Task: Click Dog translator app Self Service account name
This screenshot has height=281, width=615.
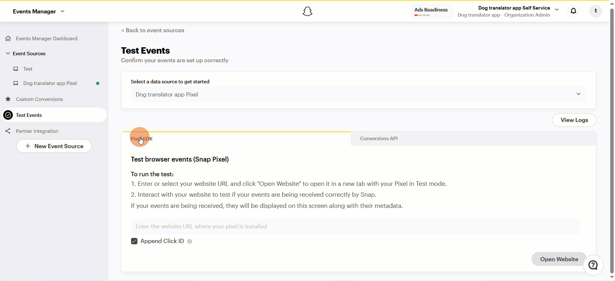Action: [514, 8]
